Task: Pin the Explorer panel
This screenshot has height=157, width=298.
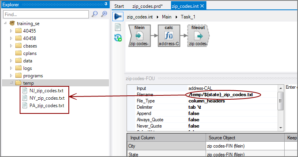Action: pyautogui.click(x=106, y=4)
